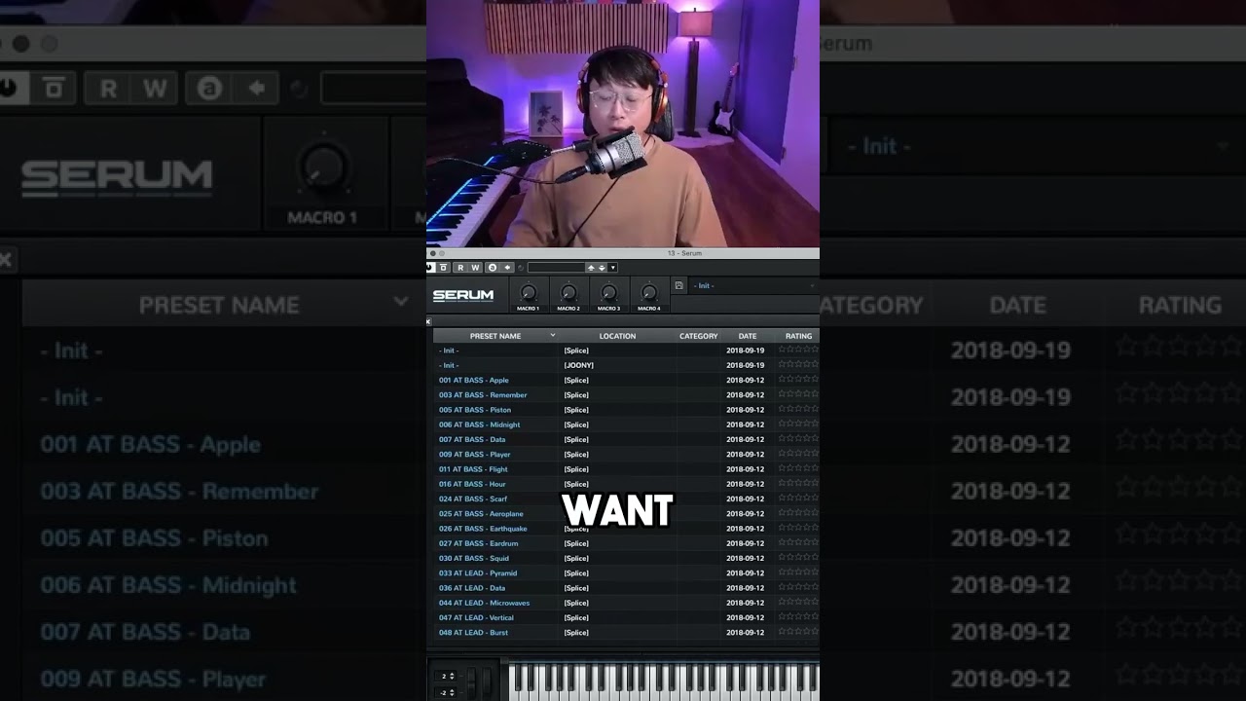Sort by the PRESET NAME column header
This screenshot has height=701, width=1246.
click(495, 336)
